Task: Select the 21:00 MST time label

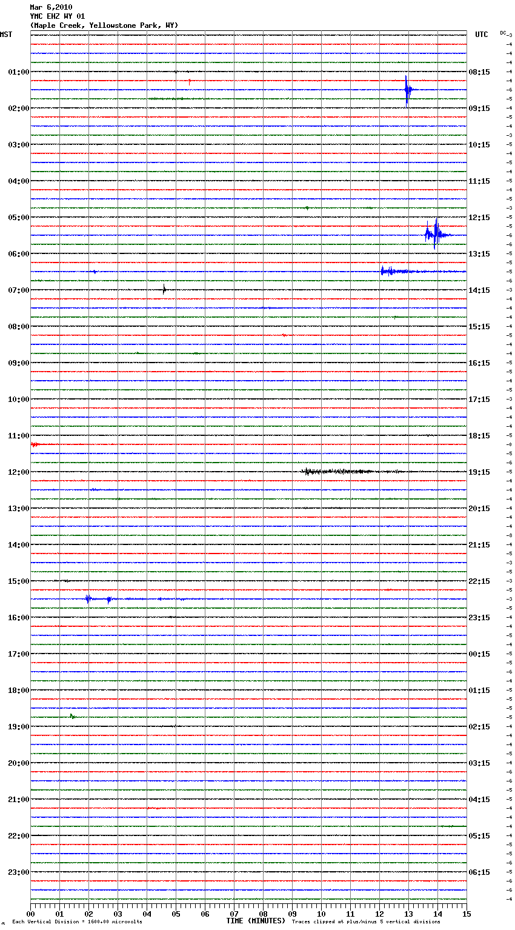Action: pyautogui.click(x=19, y=800)
